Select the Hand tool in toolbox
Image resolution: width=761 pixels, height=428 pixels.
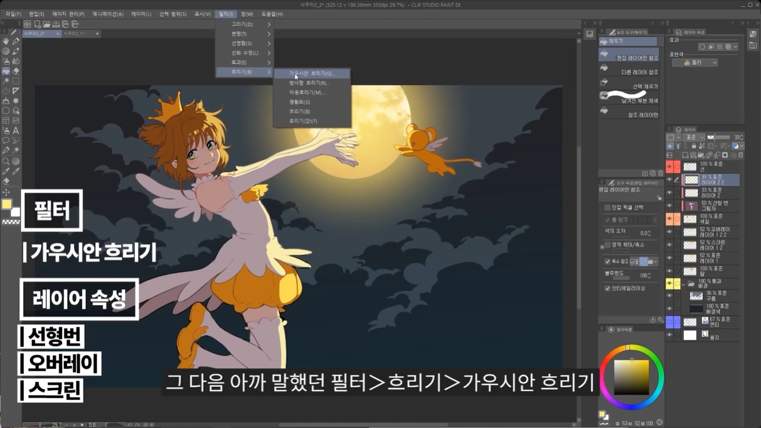(6, 41)
